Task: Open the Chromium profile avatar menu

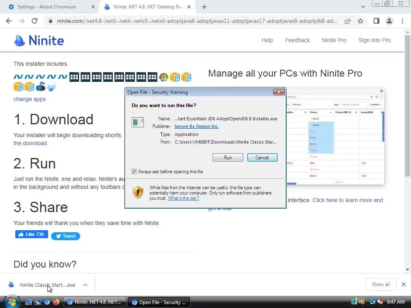Action: [389, 21]
